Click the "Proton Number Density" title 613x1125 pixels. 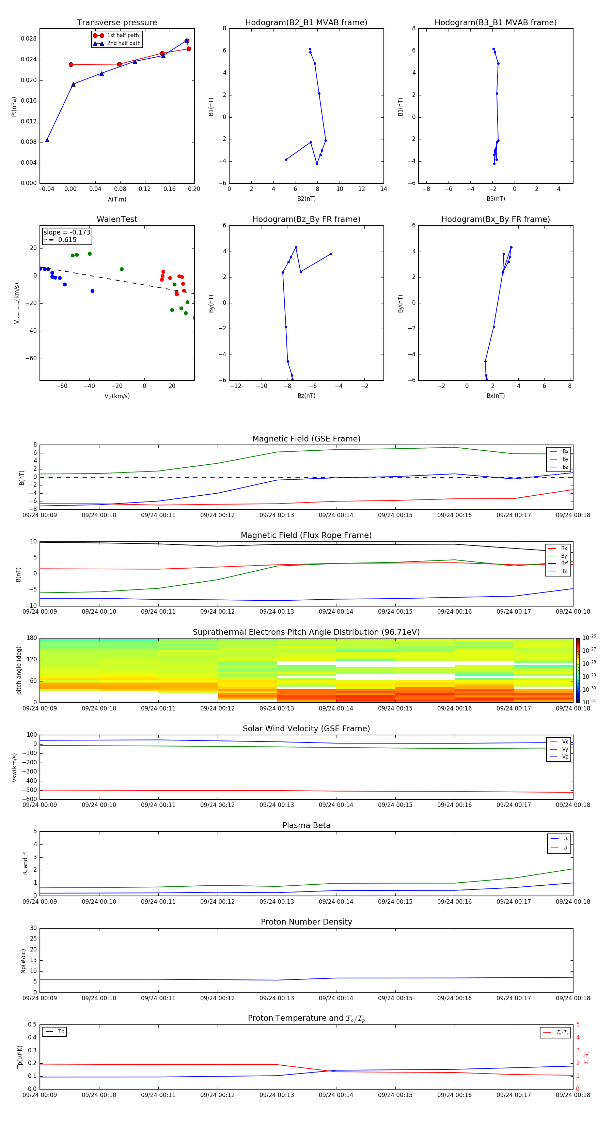[x=306, y=922]
